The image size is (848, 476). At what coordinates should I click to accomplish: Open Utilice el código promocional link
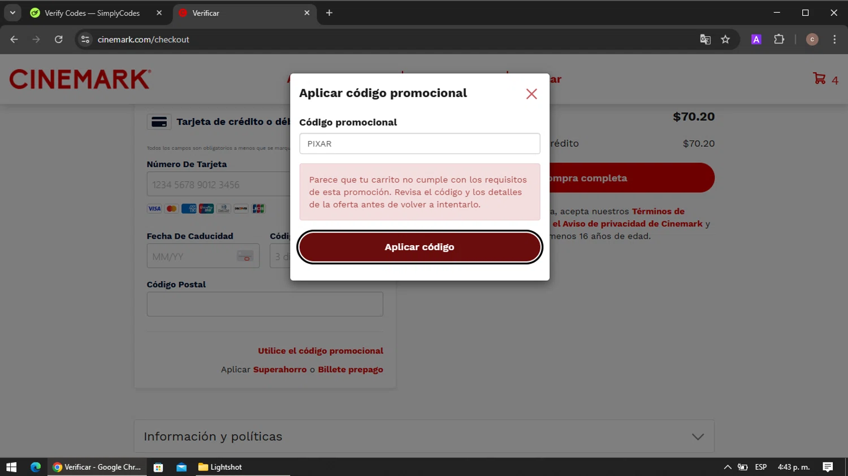pos(321,351)
